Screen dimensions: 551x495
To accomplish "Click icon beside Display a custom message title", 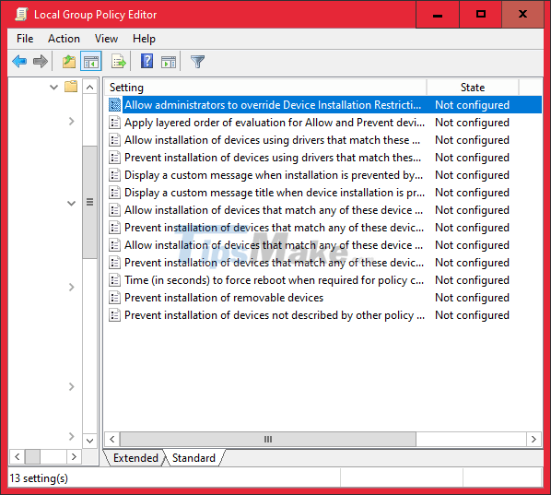I will coord(114,193).
